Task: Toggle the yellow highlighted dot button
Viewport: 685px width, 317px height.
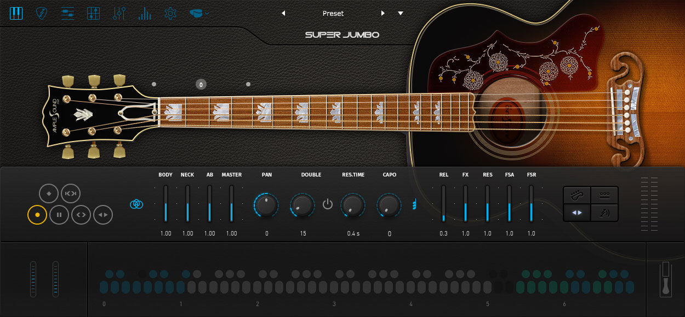Action: point(37,215)
